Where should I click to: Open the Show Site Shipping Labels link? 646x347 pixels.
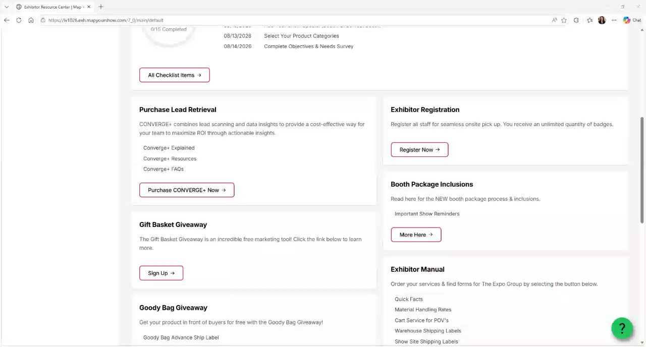pyautogui.click(x=426, y=341)
